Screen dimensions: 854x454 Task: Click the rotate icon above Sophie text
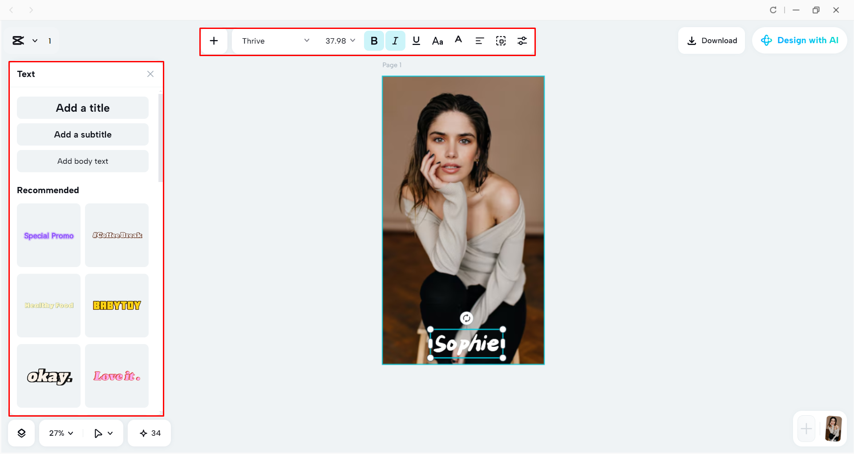coord(466,319)
